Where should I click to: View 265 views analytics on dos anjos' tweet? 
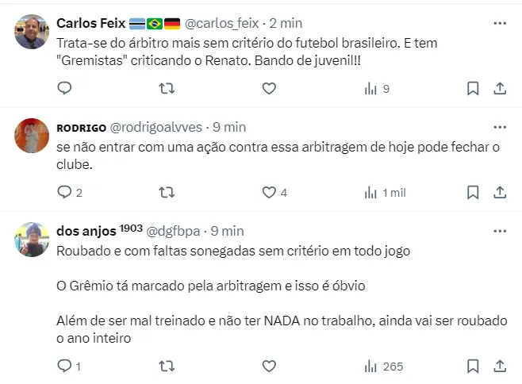tap(383, 366)
